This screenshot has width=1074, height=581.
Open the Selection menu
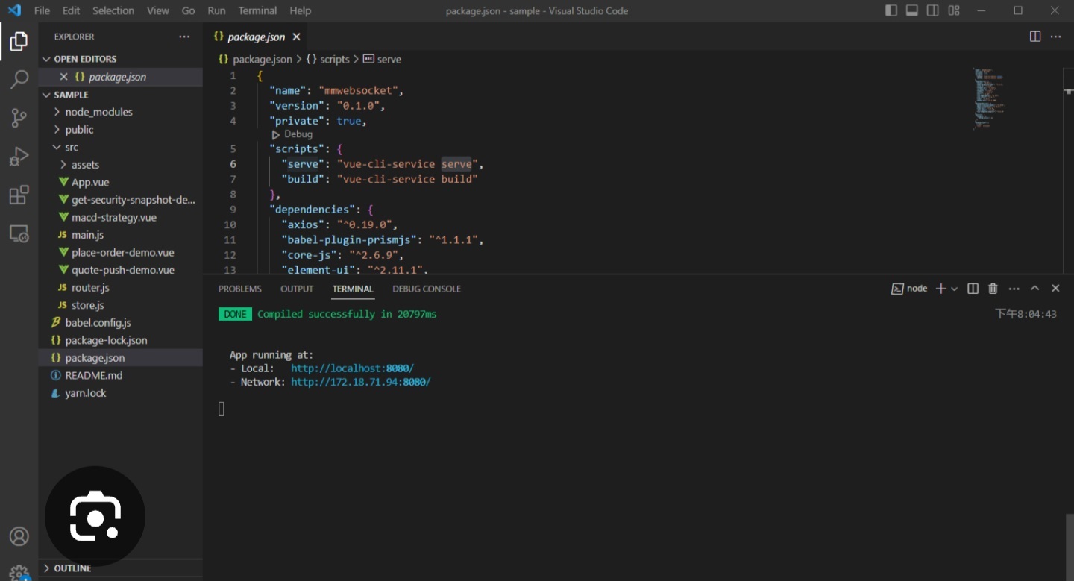[x=113, y=10]
